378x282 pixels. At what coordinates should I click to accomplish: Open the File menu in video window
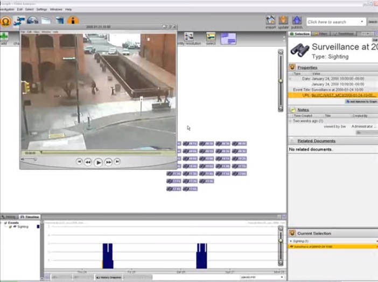coord(23,32)
